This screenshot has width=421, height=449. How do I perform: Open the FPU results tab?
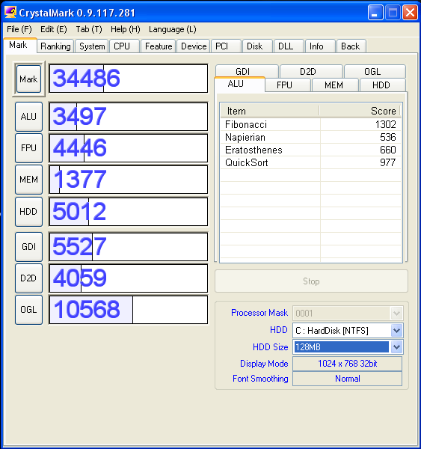(288, 85)
